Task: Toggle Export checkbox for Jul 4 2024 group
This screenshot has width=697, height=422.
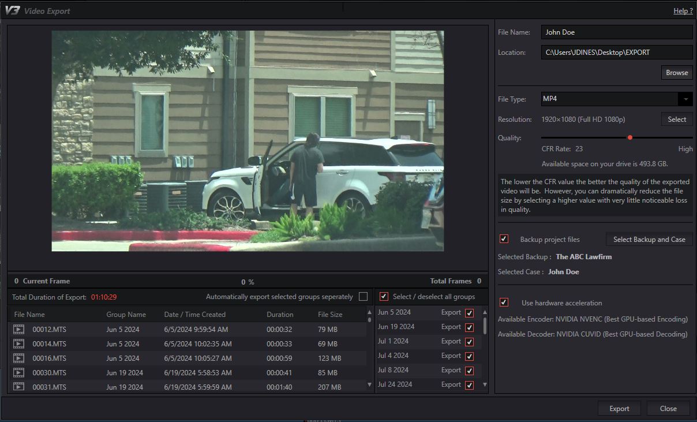Action: tap(469, 356)
